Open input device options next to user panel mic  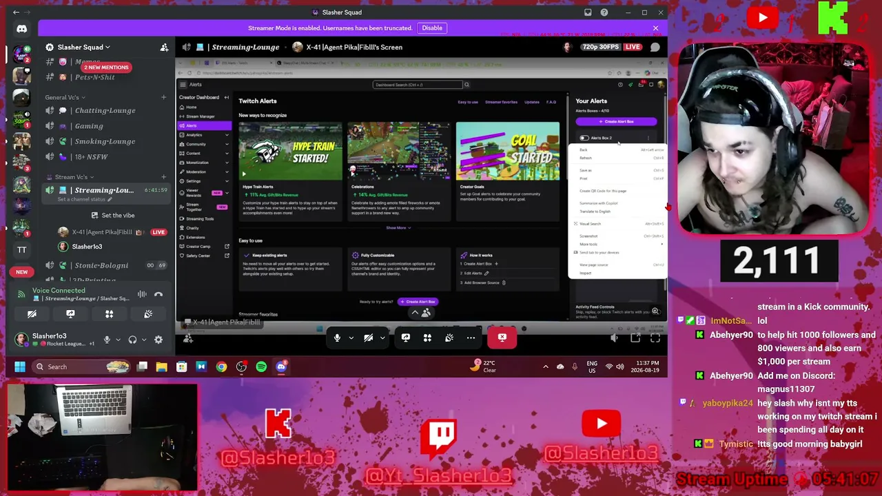(118, 340)
